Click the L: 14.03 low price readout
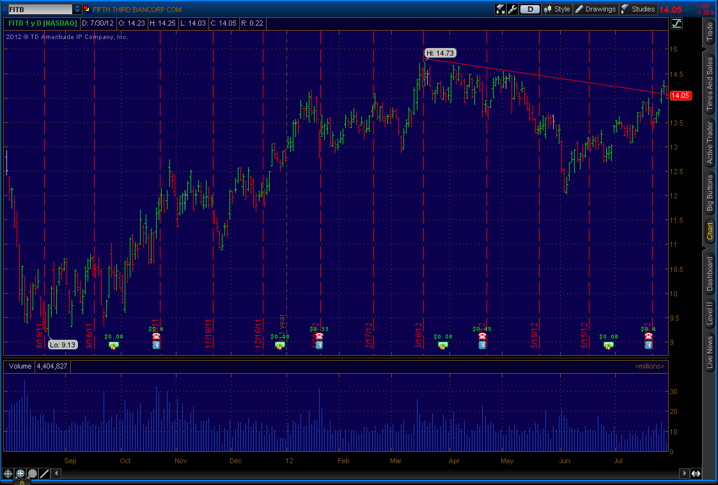This screenshot has height=485, width=718. pos(193,23)
